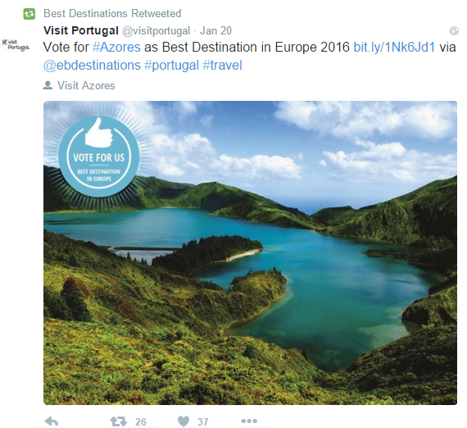Image resolution: width=467 pixels, height=428 pixels.
Task: Click the reply arrow icon
Action: click(52, 421)
